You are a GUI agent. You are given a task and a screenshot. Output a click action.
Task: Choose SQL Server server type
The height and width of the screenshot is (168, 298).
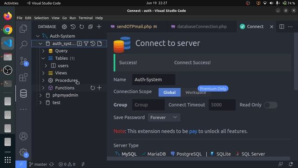point(251,154)
